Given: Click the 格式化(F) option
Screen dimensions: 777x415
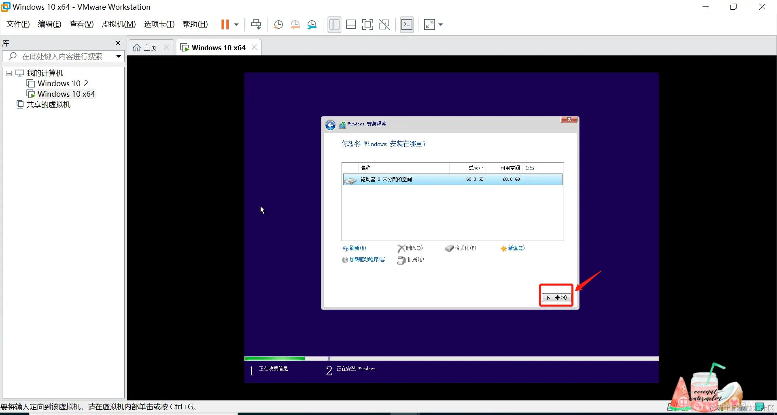Looking at the screenshot, I should (x=461, y=248).
